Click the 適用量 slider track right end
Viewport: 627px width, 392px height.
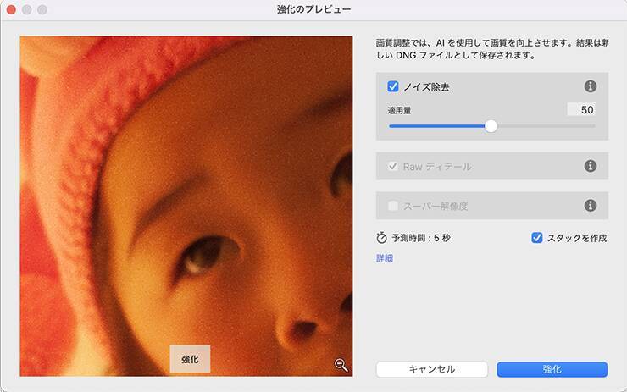click(592, 126)
